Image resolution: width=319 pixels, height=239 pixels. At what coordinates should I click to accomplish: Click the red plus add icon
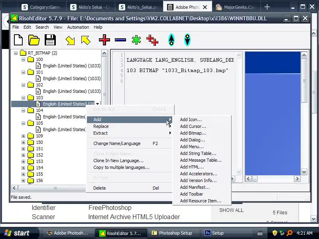[x=104, y=40]
